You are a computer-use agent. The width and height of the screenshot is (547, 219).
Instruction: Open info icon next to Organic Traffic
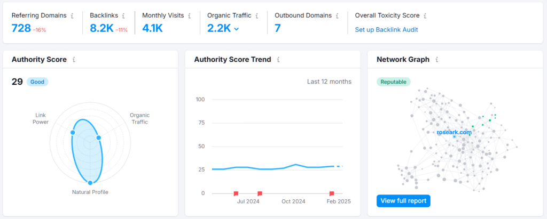tap(257, 15)
